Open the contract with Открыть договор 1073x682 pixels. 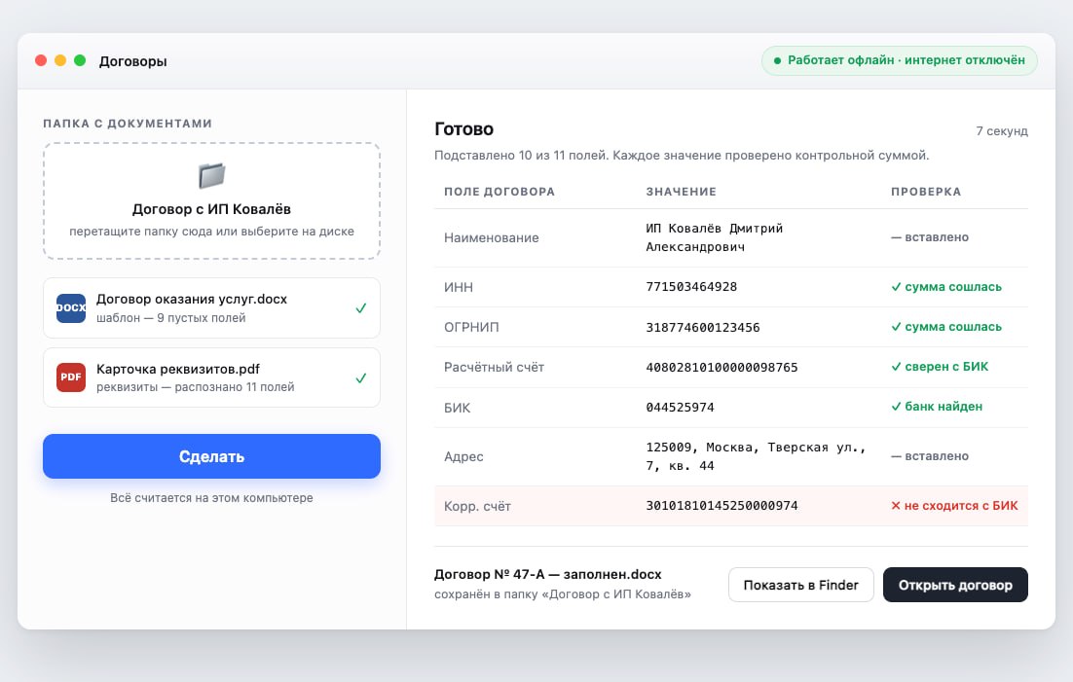(955, 585)
